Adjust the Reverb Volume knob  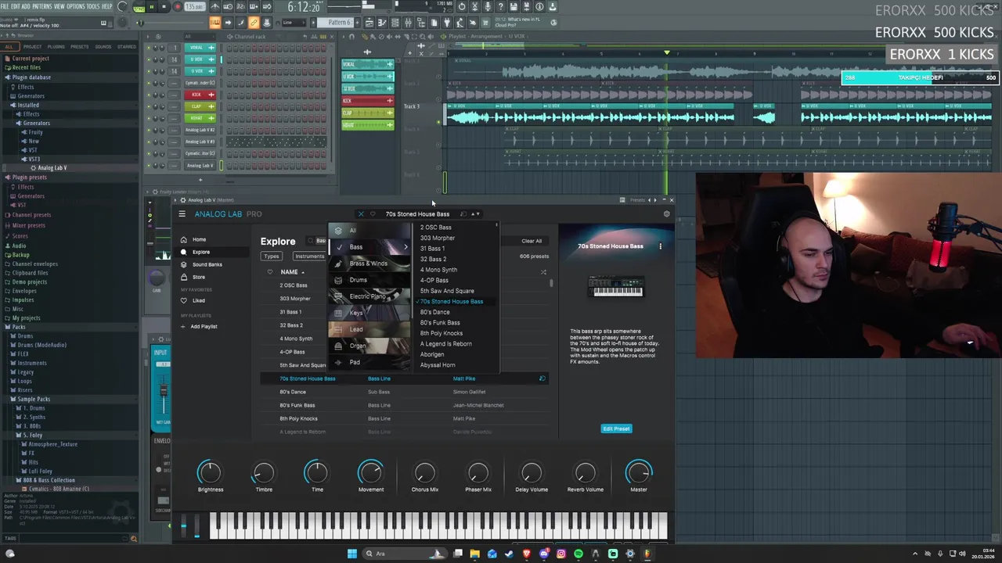coord(585,472)
